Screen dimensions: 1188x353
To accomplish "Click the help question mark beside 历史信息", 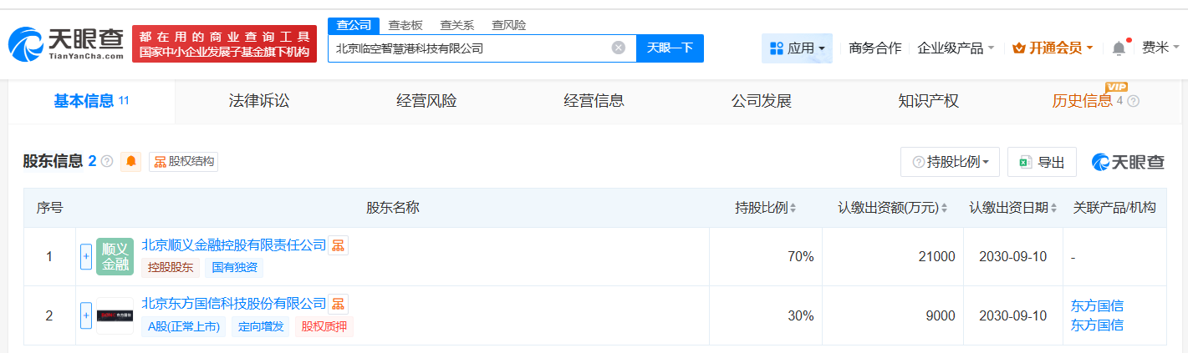I will coord(1134,102).
